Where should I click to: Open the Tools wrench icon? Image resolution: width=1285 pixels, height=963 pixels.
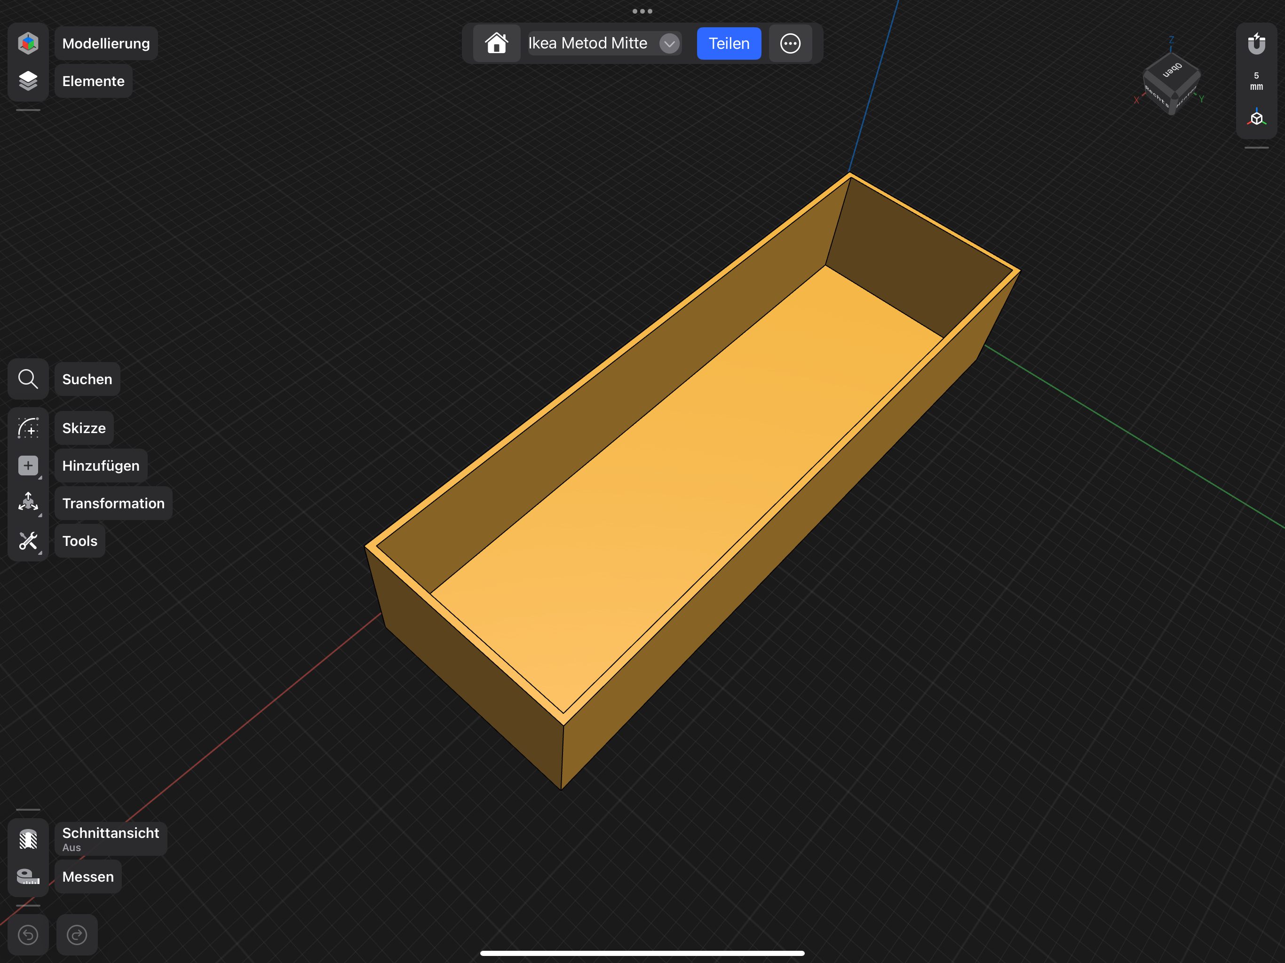28,541
